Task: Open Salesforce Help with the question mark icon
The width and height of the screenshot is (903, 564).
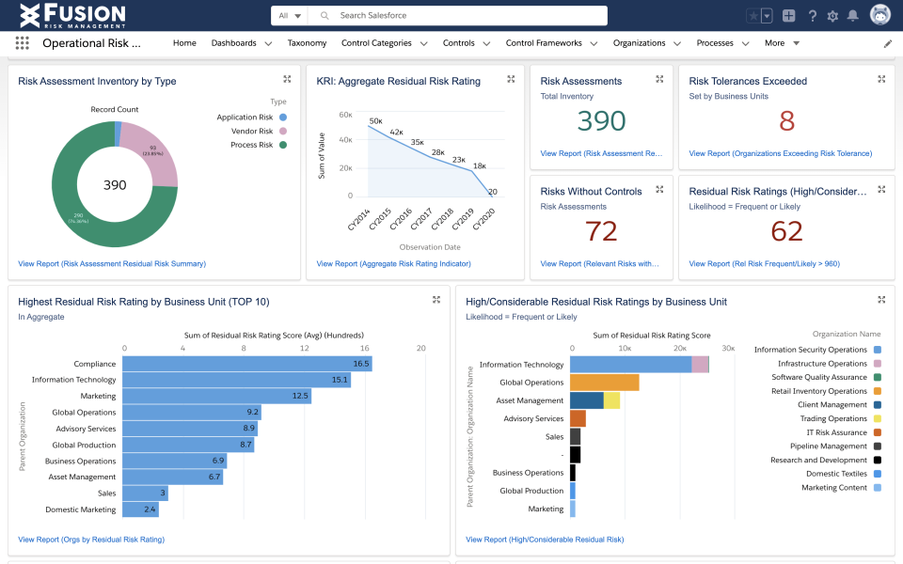Action: coord(812,16)
